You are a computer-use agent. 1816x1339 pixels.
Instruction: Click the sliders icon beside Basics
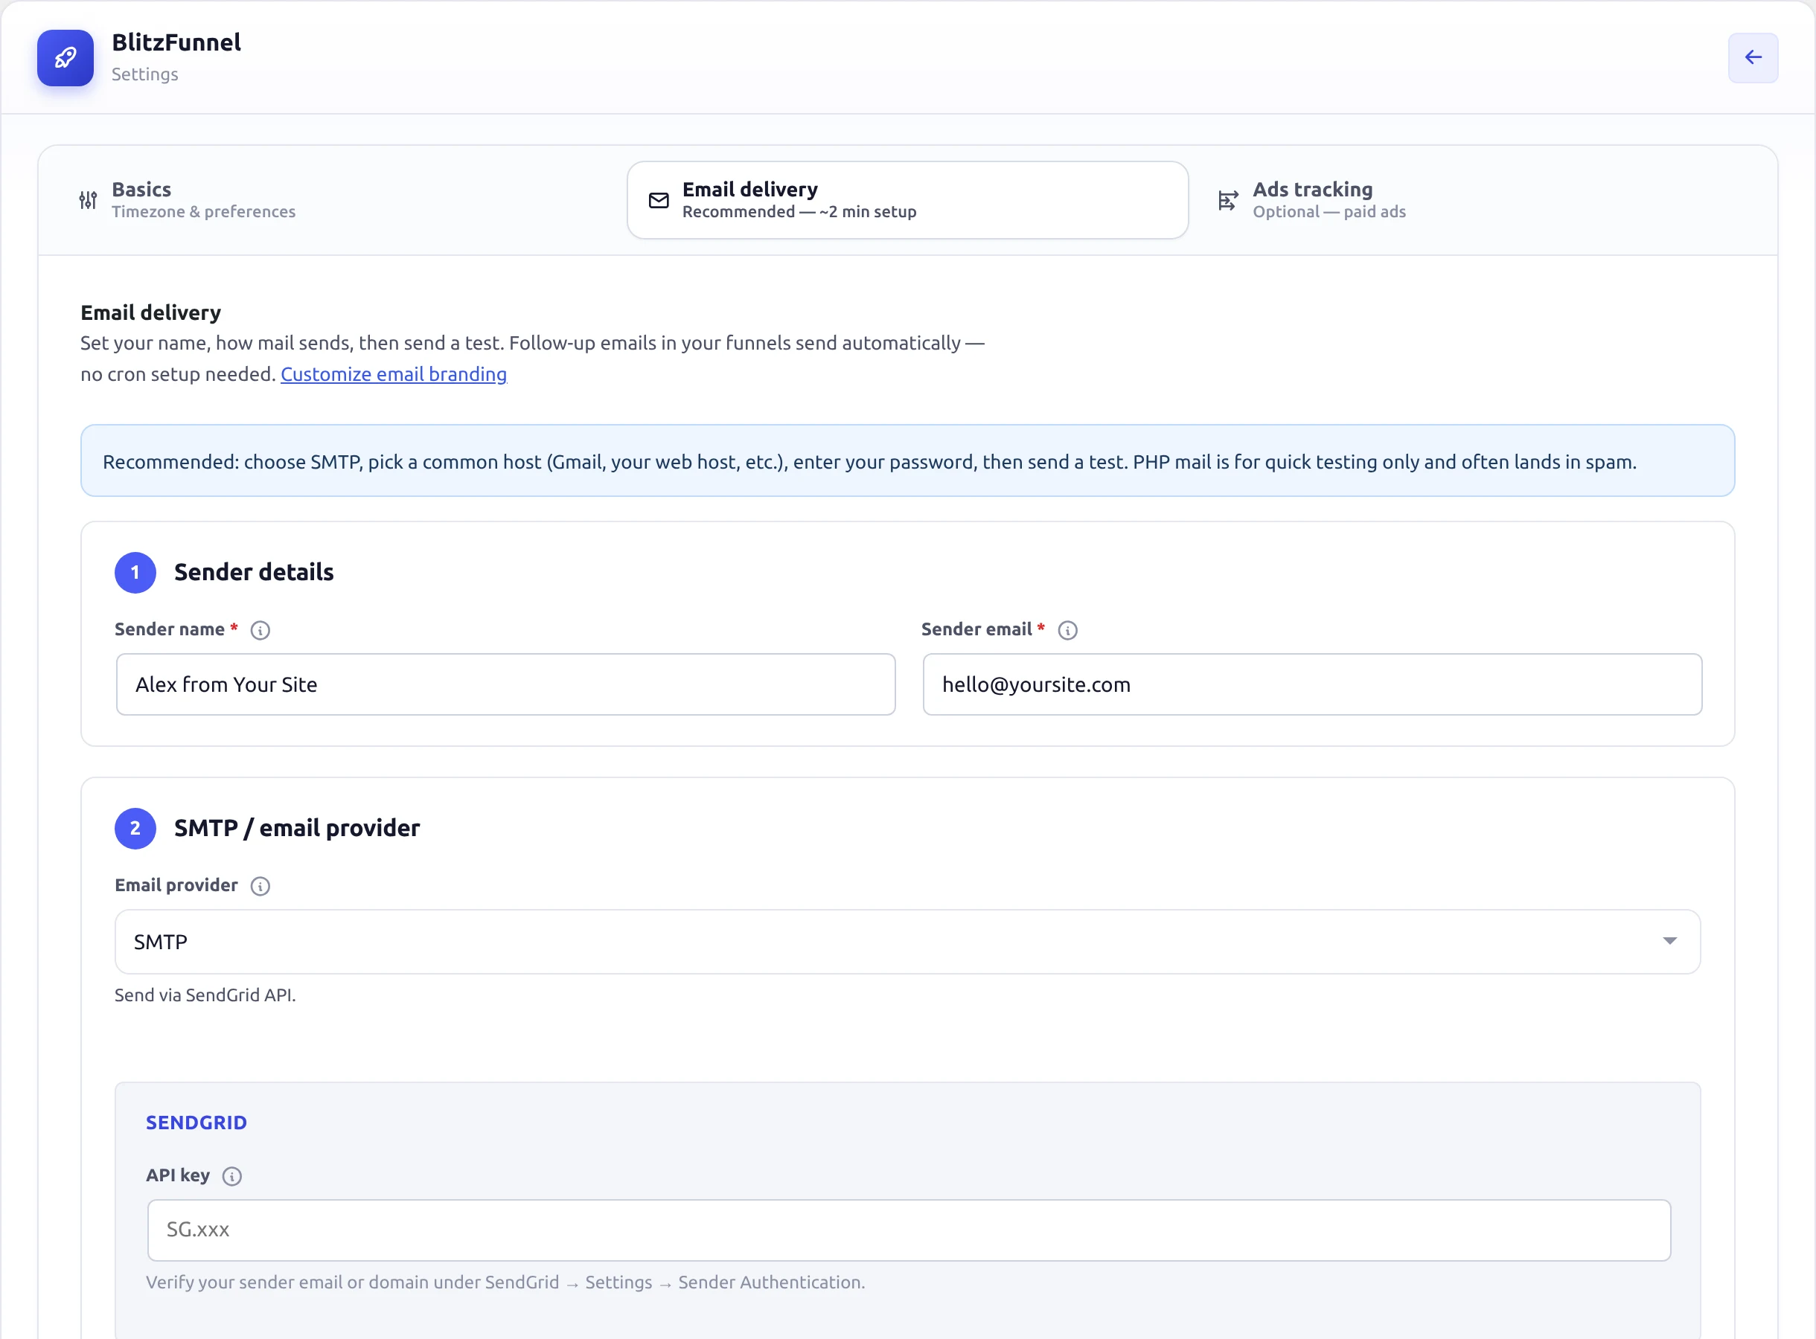tap(89, 200)
